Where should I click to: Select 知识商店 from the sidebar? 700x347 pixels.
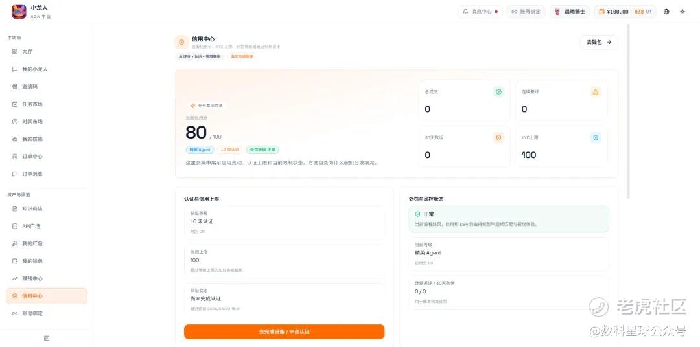pos(47,208)
